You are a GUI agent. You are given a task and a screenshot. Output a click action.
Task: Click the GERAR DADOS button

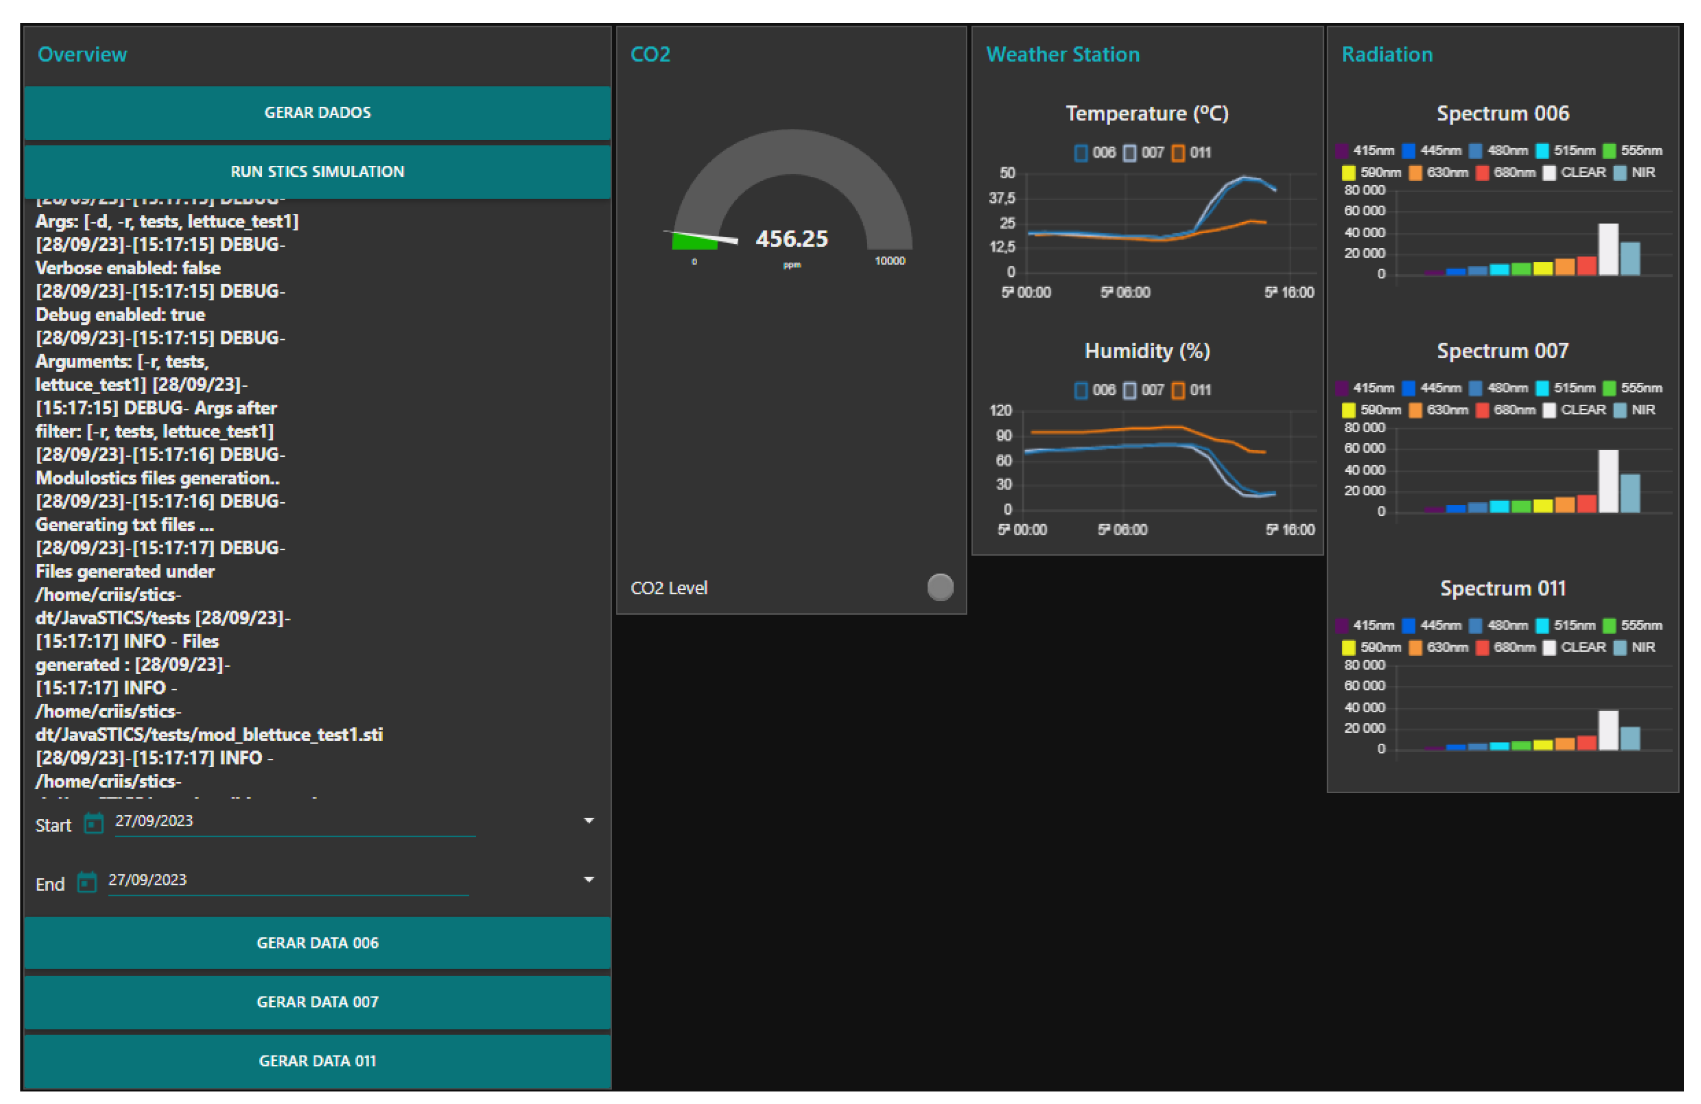tap(318, 112)
